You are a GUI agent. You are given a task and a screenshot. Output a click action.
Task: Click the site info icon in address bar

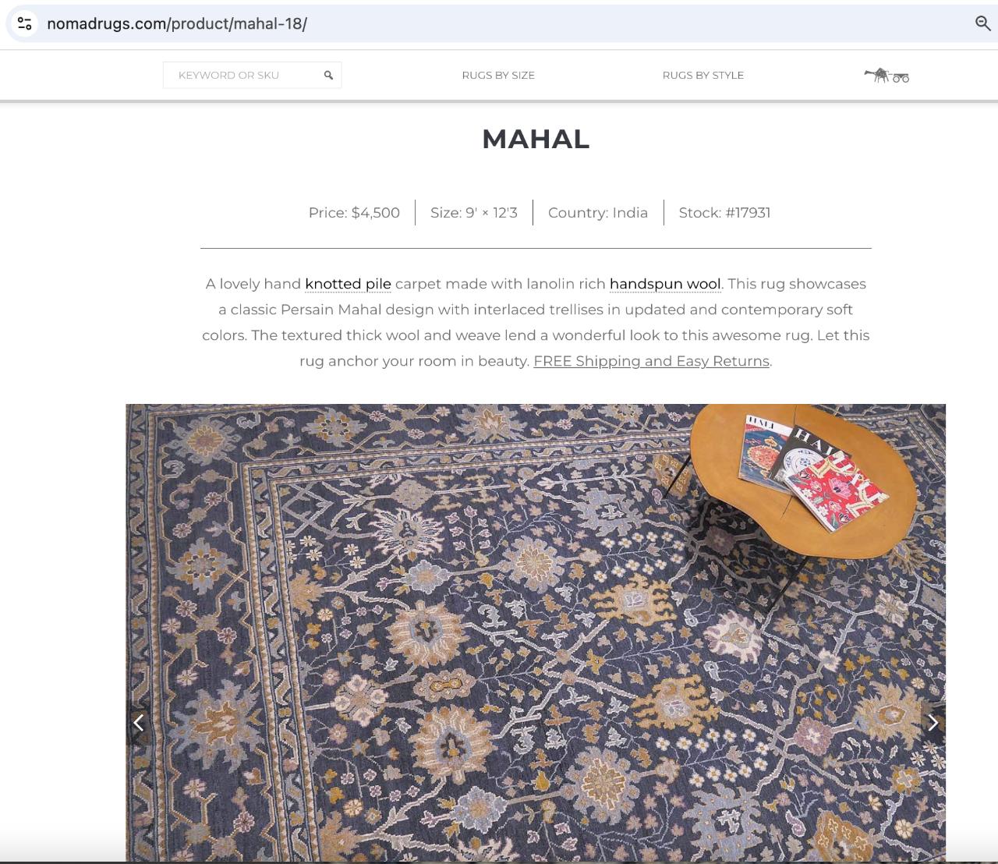click(x=25, y=23)
